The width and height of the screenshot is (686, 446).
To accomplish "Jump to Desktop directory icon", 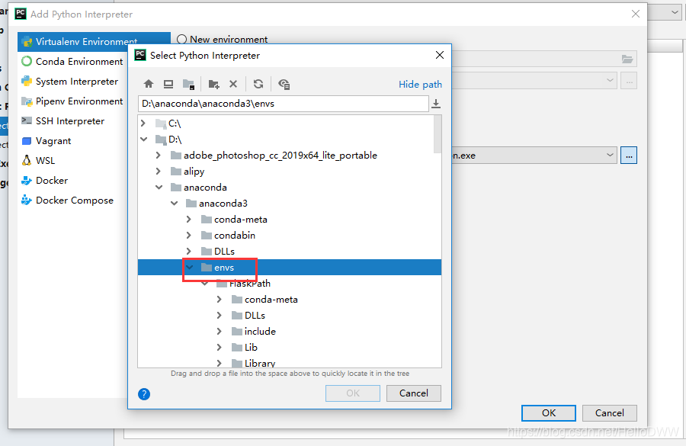I will tap(168, 84).
